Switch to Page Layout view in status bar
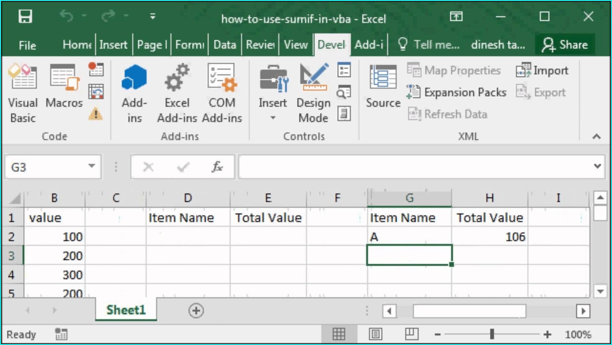The height and width of the screenshot is (345, 612). coord(375,333)
